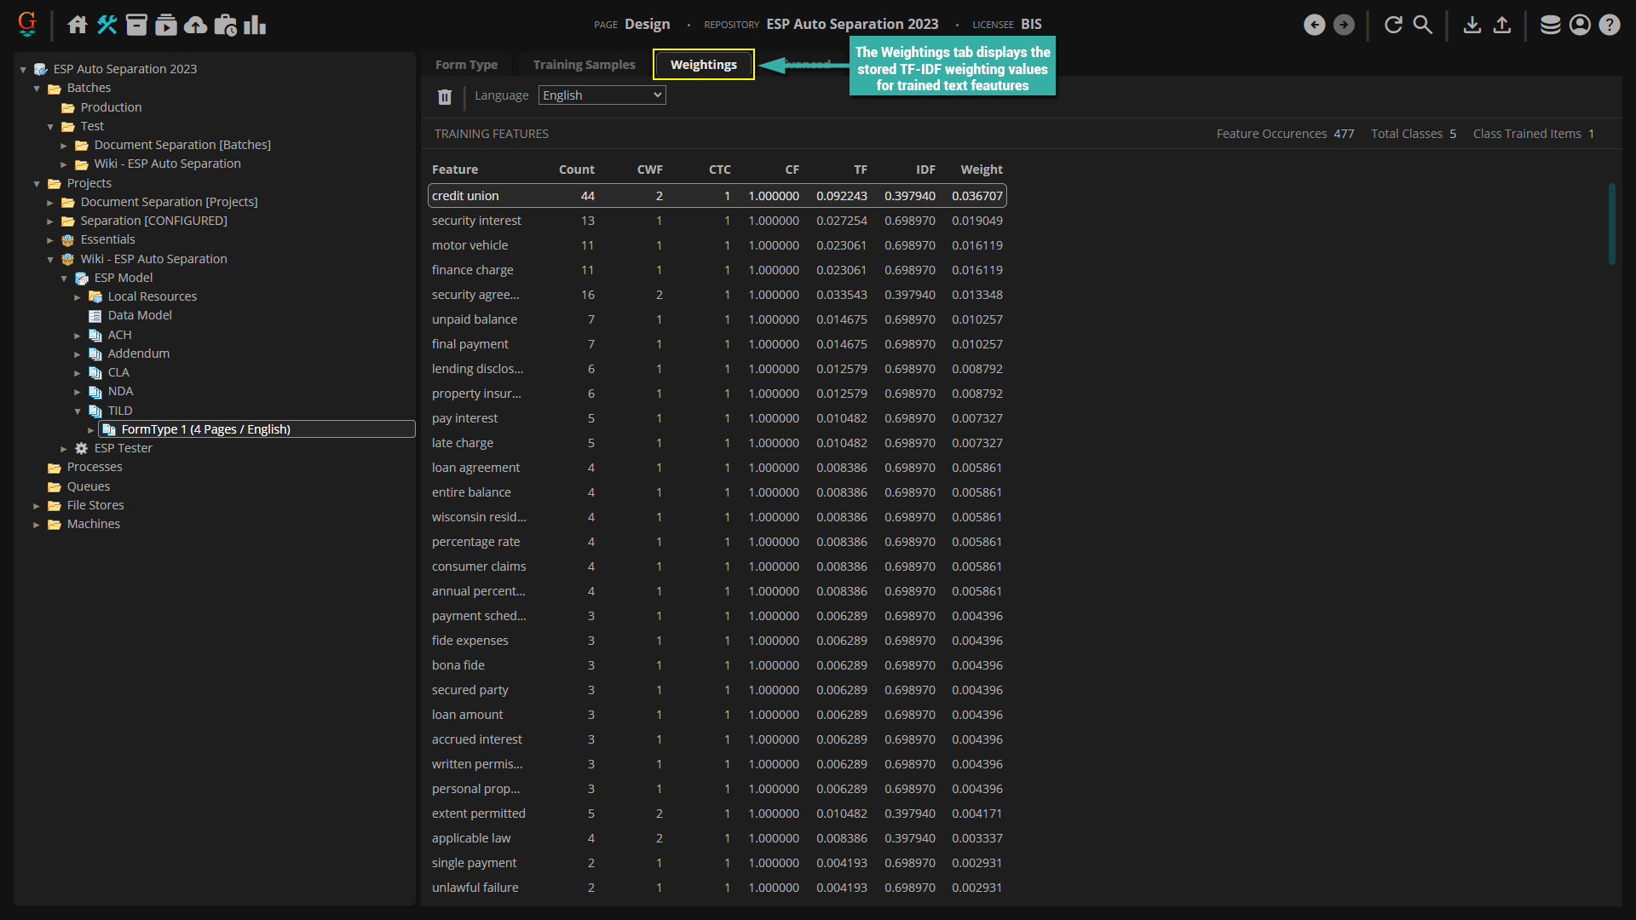Click the cloud upload toolbar icon
The height and width of the screenshot is (920, 1636).
[196, 25]
